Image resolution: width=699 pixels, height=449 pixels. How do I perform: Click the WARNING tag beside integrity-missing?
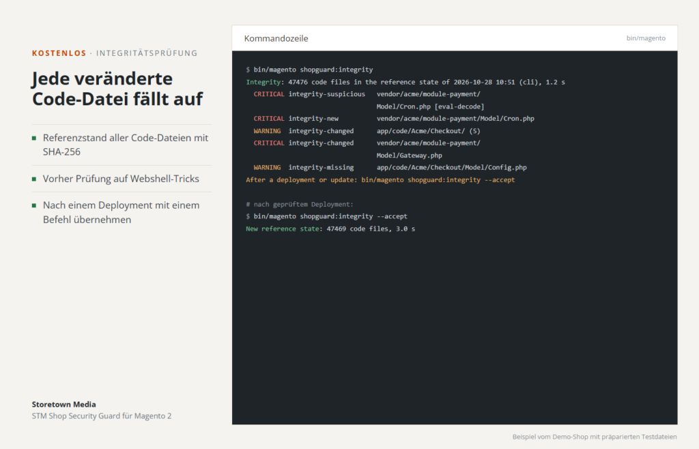click(267, 167)
